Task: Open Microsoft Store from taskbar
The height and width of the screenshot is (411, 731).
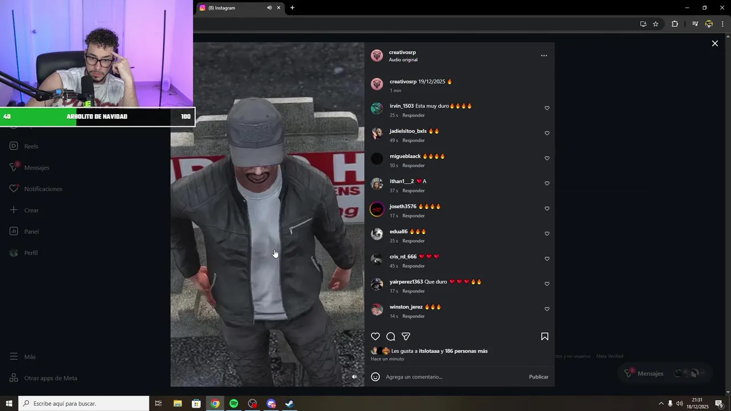Action: (x=196, y=404)
